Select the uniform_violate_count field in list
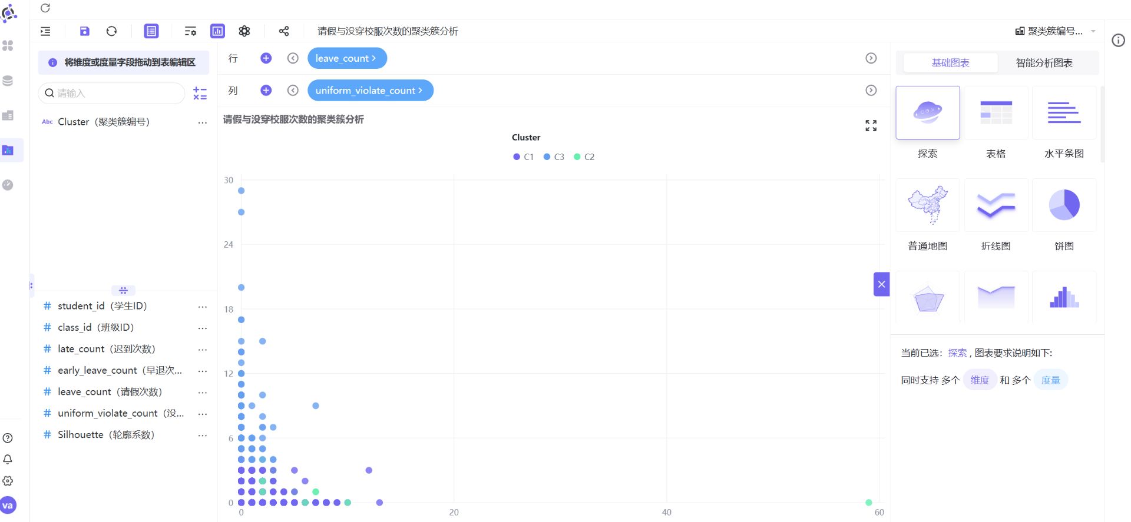Image resolution: width=1131 pixels, height=522 pixels. pos(121,413)
